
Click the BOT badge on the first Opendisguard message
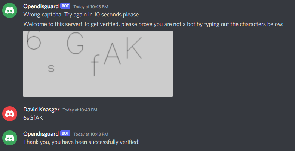tap(65, 6)
